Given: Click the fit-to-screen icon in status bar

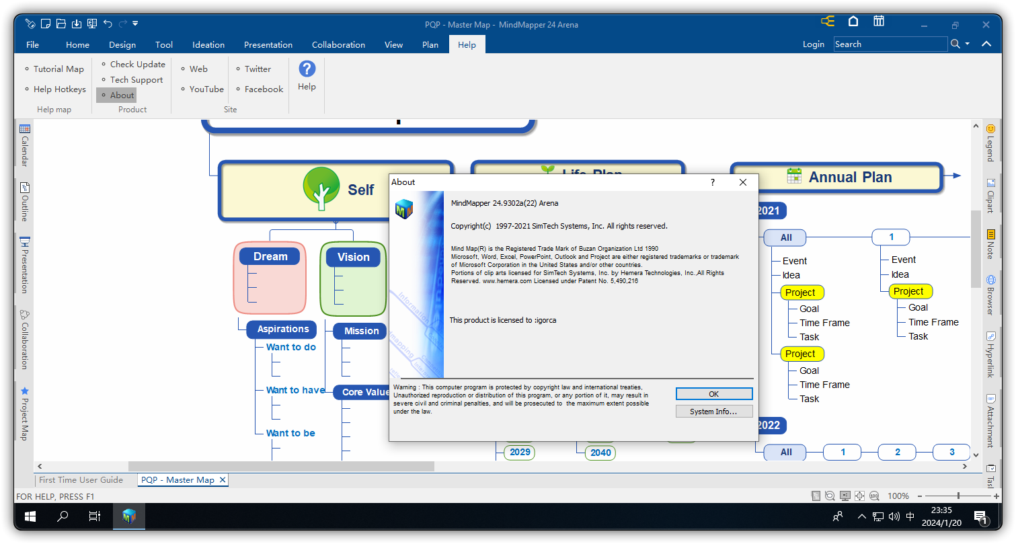Looking at the screenshot, I should tap(859, 496).
